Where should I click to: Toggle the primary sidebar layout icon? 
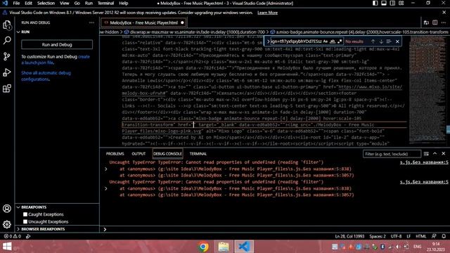point(375,3)
